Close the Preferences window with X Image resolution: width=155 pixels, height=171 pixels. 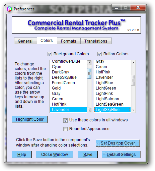tap(138, 8)
